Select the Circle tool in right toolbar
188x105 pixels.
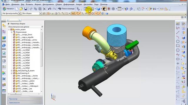tap(178, 41)
